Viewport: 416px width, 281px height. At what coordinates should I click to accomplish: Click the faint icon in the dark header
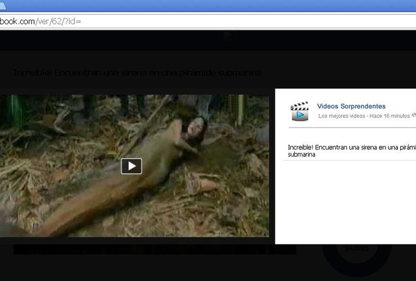tap(228, 36)
